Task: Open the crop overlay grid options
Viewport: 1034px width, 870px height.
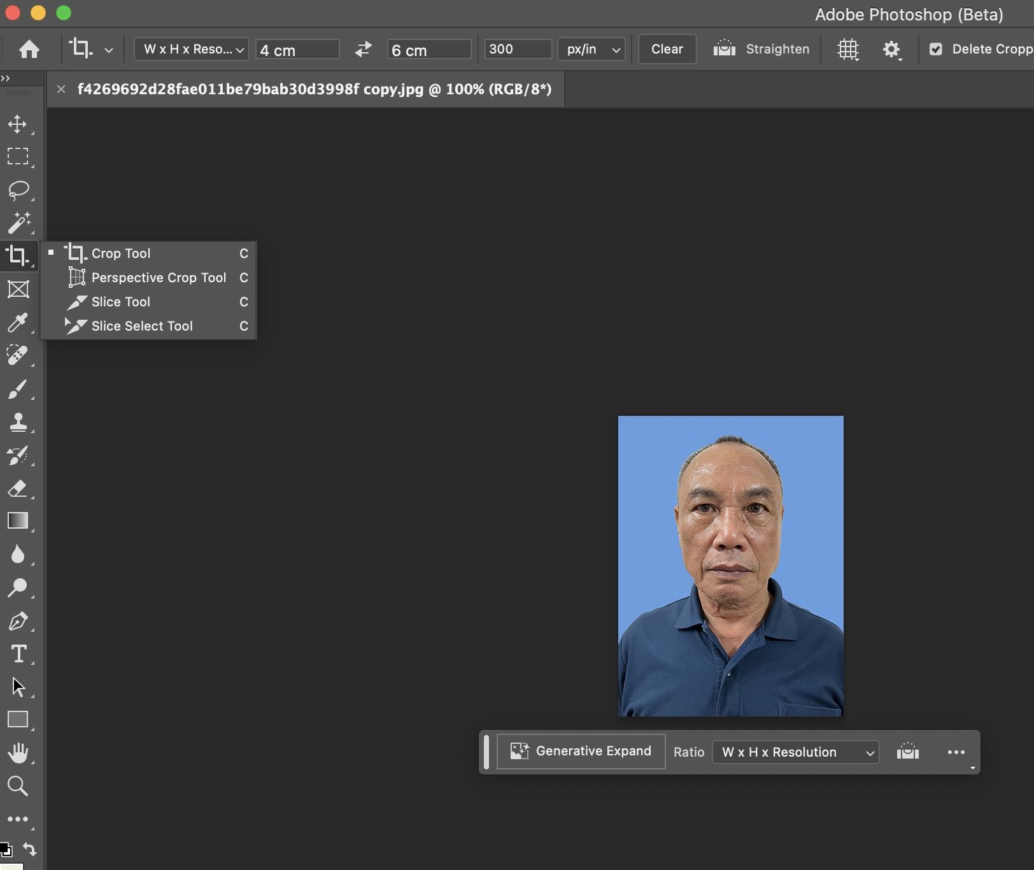Action: coord(847,49)
